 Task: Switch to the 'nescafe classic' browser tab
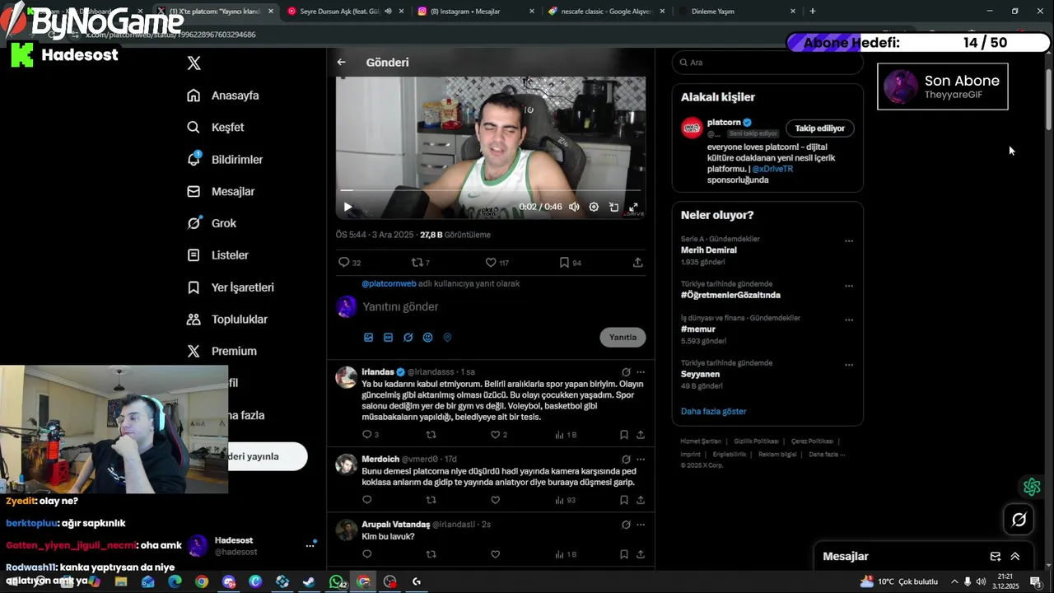pos(606,12)
